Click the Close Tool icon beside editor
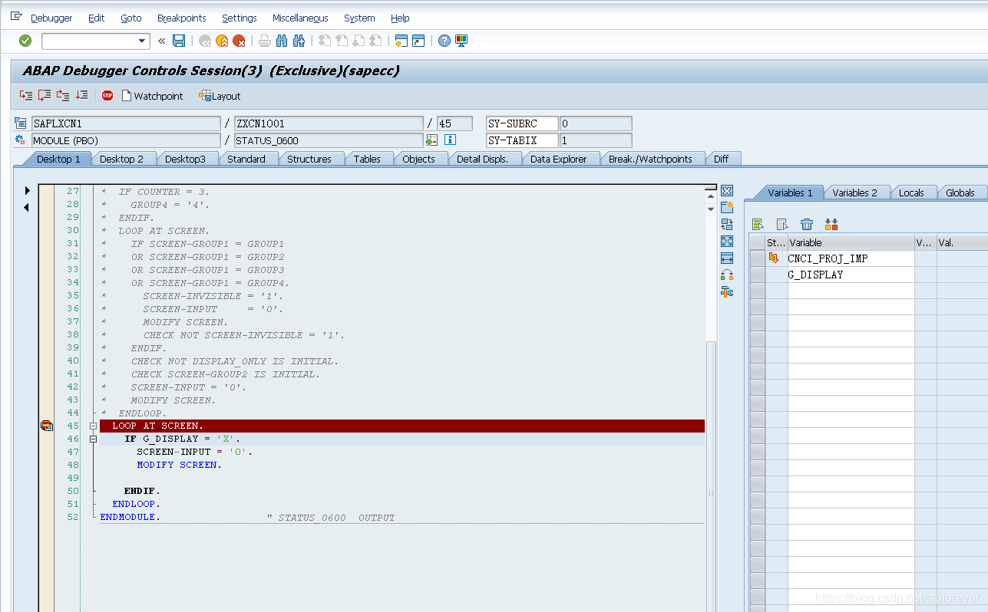Viewport: 988px width, 612px height. point(727,190)
